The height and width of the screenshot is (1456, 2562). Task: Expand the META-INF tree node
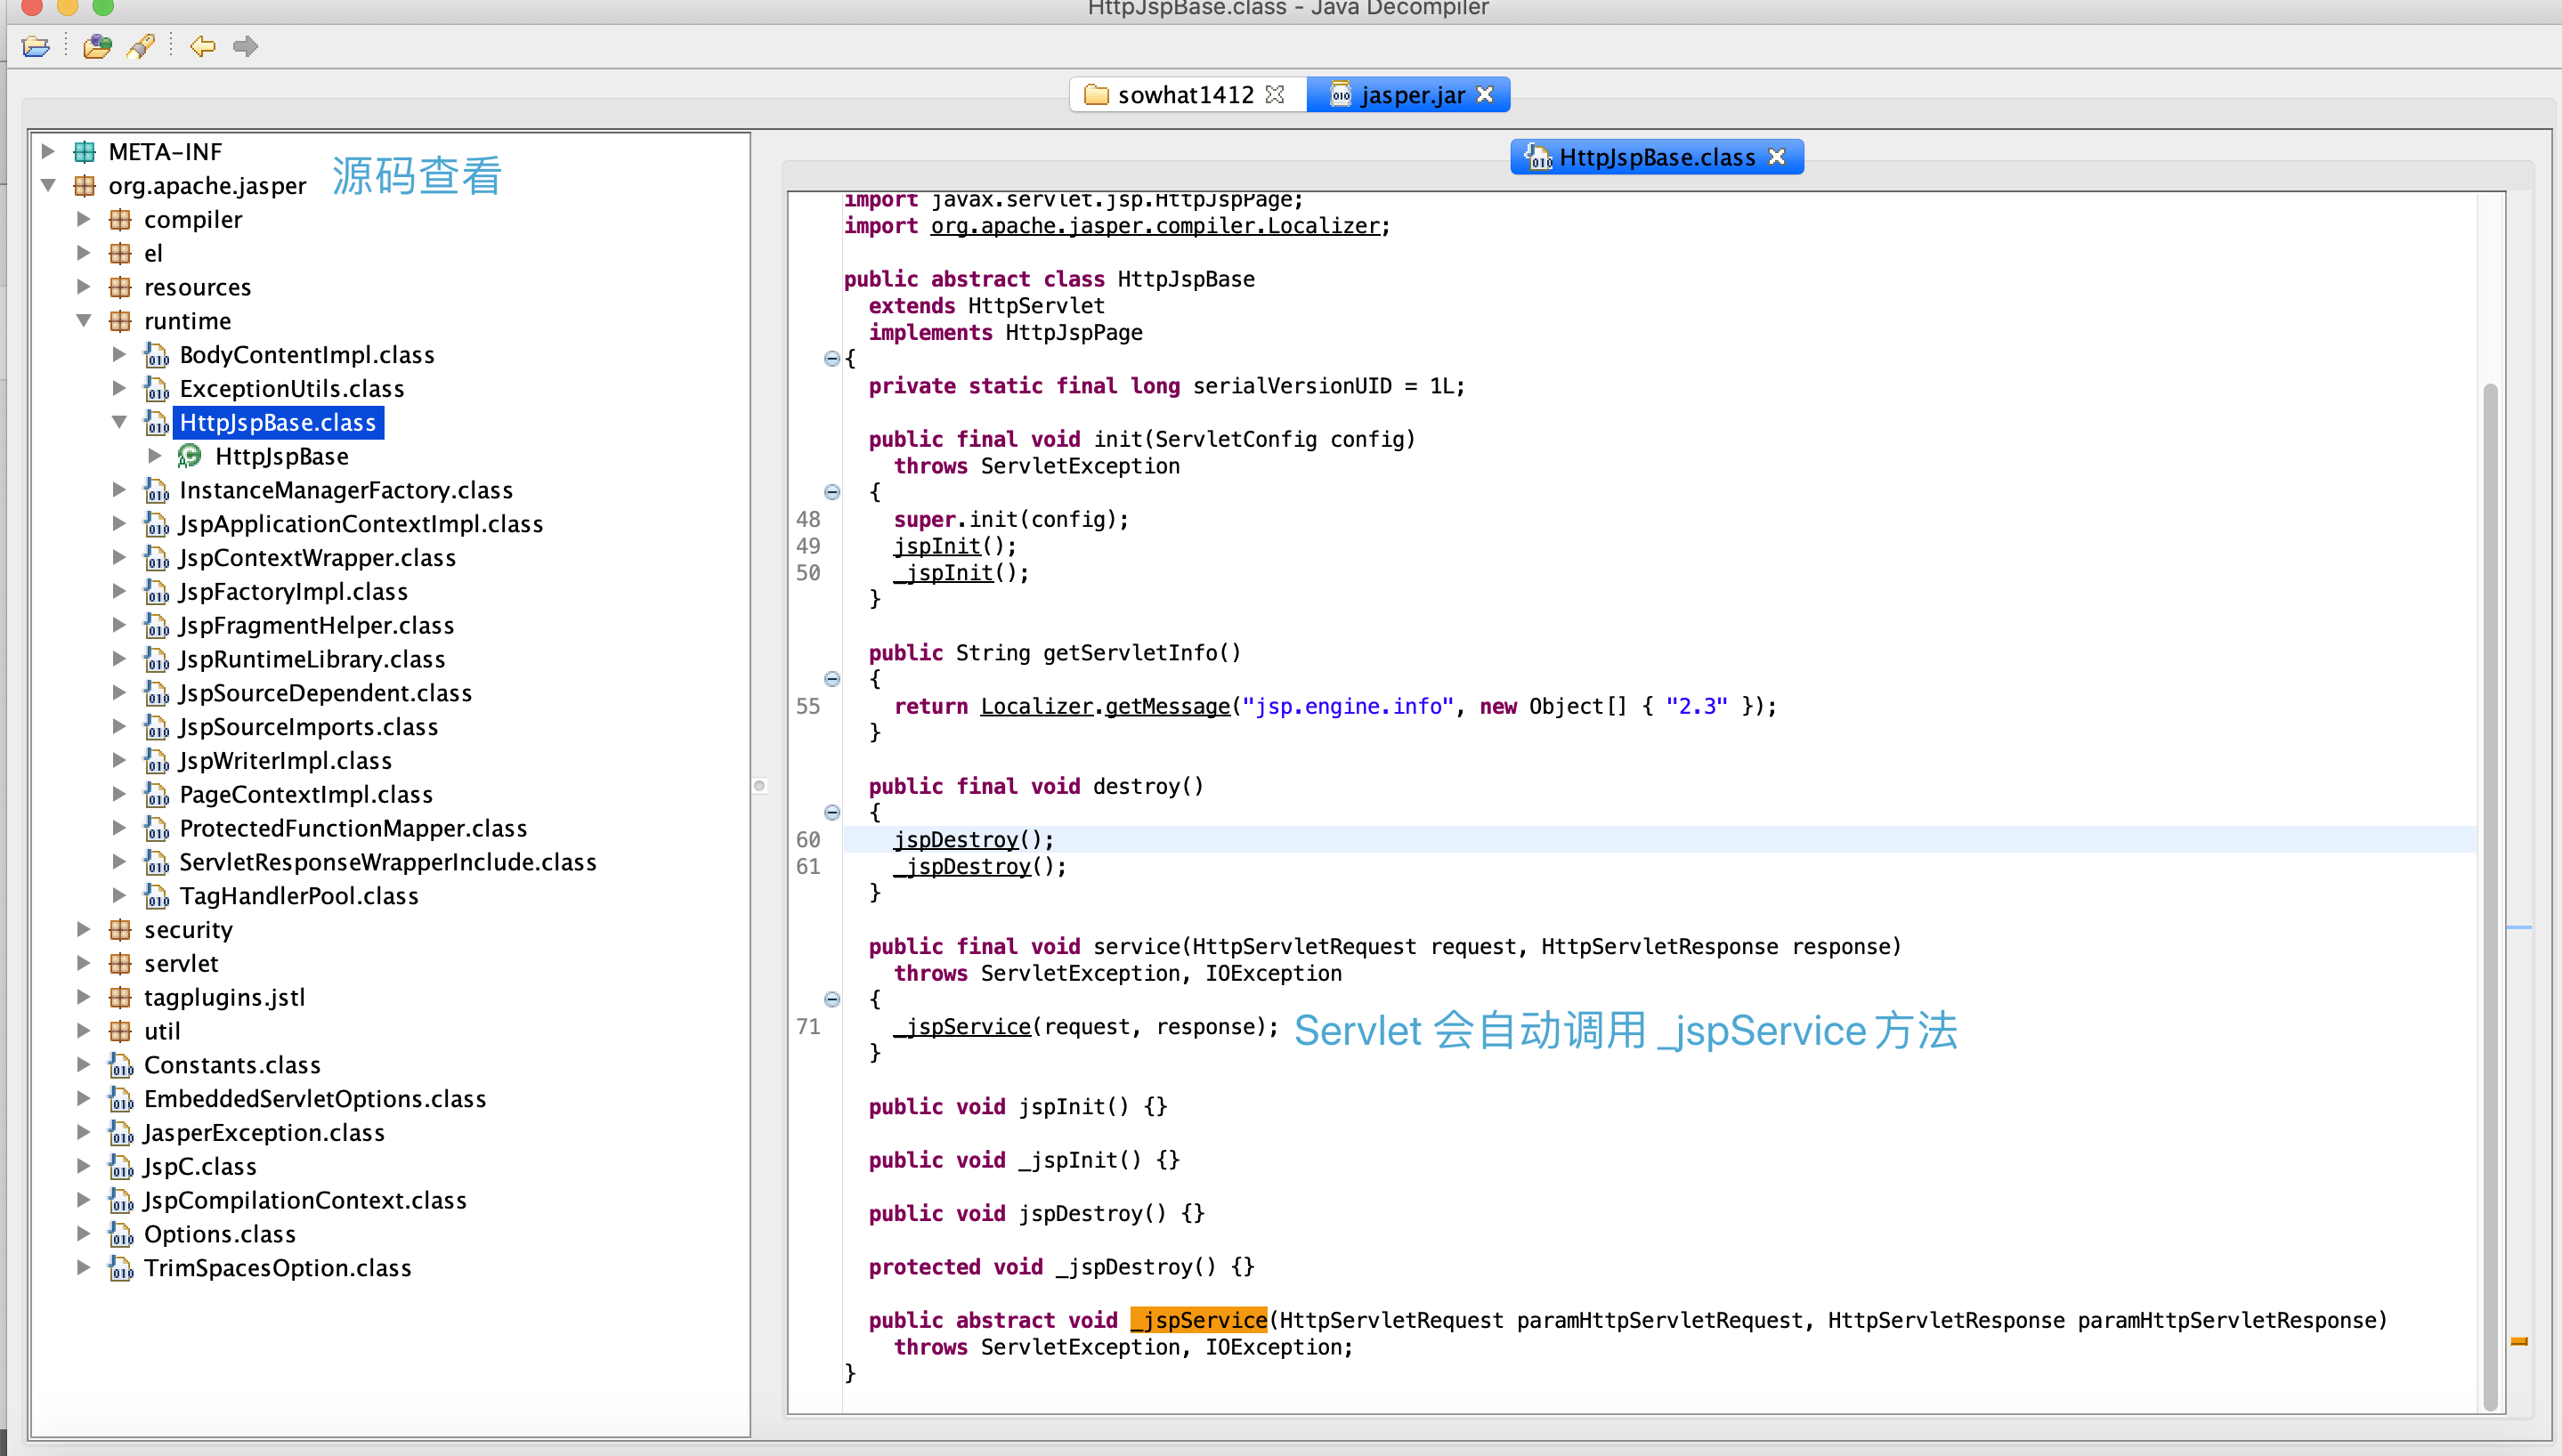point(48,152)
